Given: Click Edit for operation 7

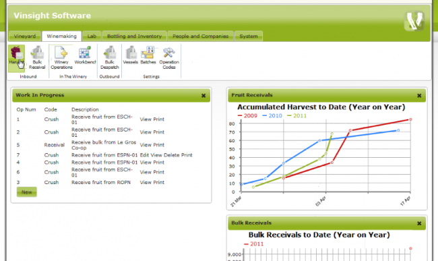Looking at the screenshot, I should 144,155.
